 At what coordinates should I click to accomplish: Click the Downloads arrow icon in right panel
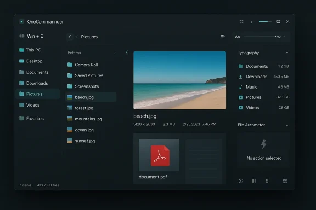240,77
